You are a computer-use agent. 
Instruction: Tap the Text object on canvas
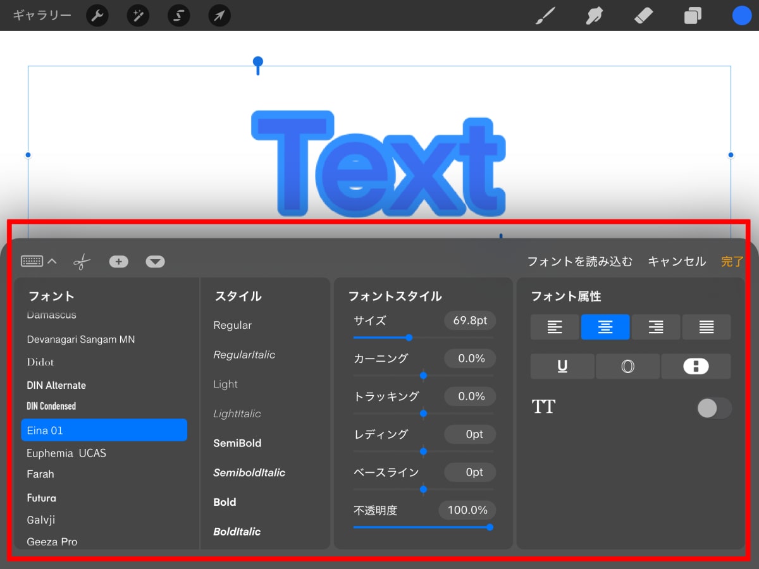[378, 164]
